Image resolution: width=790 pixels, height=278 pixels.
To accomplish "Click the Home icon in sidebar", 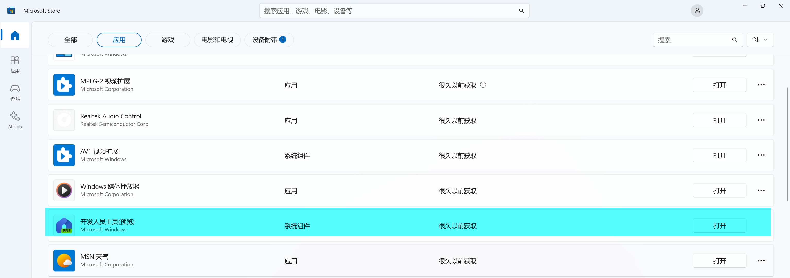I will pyautogui.click(x=15, y=35).
